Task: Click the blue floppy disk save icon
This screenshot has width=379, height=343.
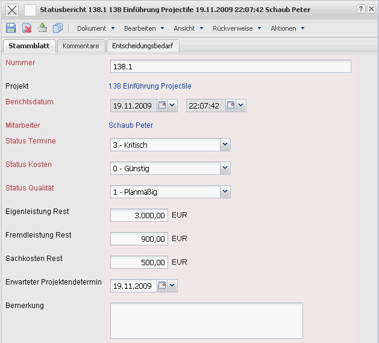Action: tap(11, 28)
